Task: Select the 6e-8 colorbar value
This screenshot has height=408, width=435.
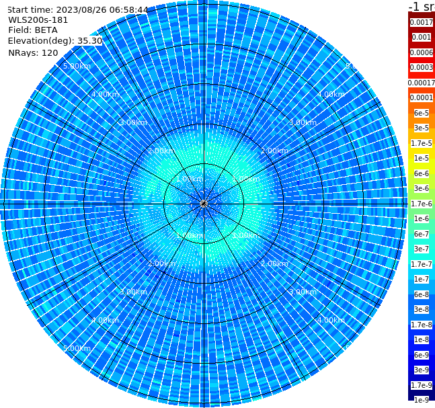Action: (x=422, y=294)
